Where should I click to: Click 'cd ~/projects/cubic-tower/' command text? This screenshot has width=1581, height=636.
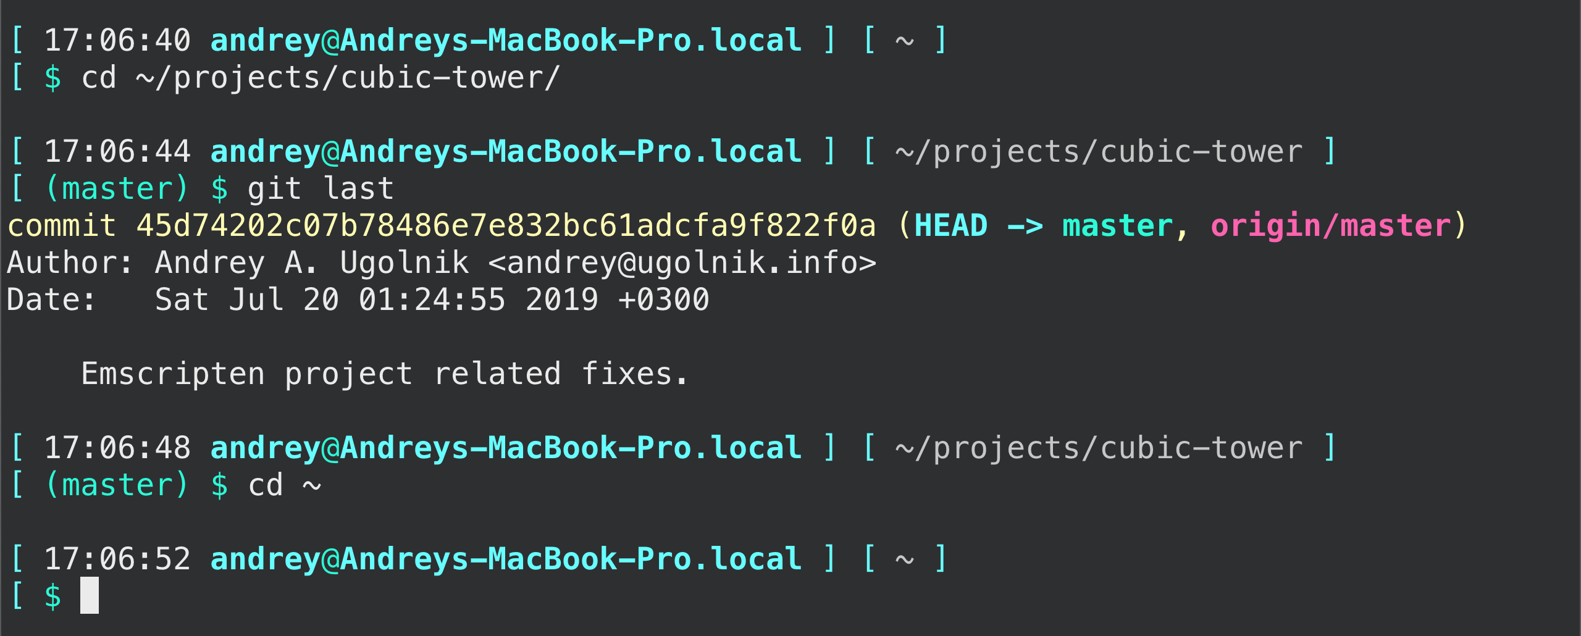pyautogui.click(x=321, y=78)
